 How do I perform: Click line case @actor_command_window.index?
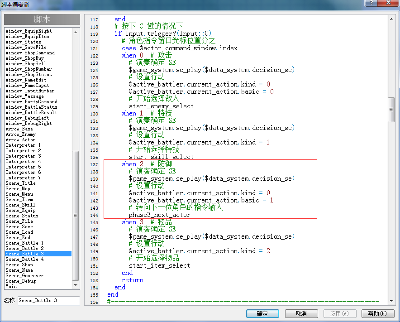(179, 48)
